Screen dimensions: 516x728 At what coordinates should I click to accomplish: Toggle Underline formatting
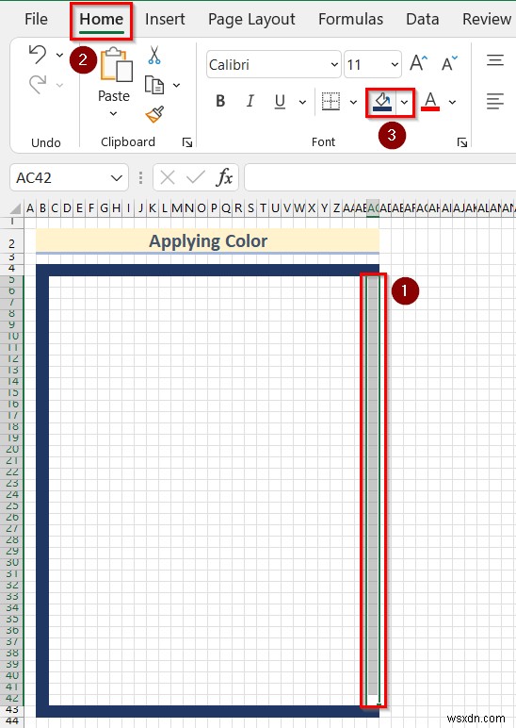coord(280,101)
